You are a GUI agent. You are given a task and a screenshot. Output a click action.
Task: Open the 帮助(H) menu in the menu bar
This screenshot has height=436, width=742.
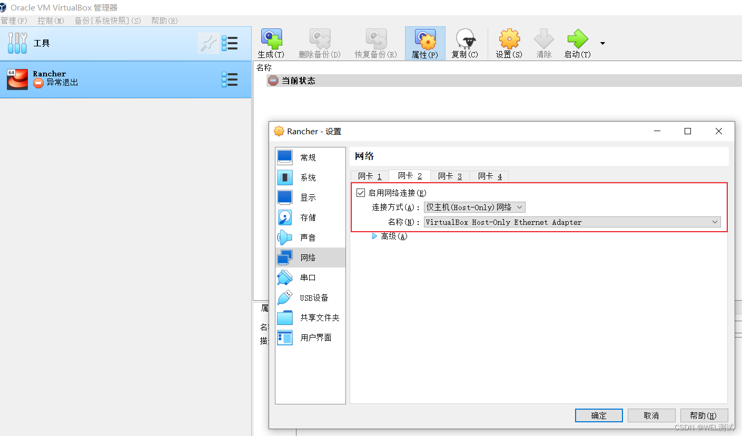click(x=164, y=21)
